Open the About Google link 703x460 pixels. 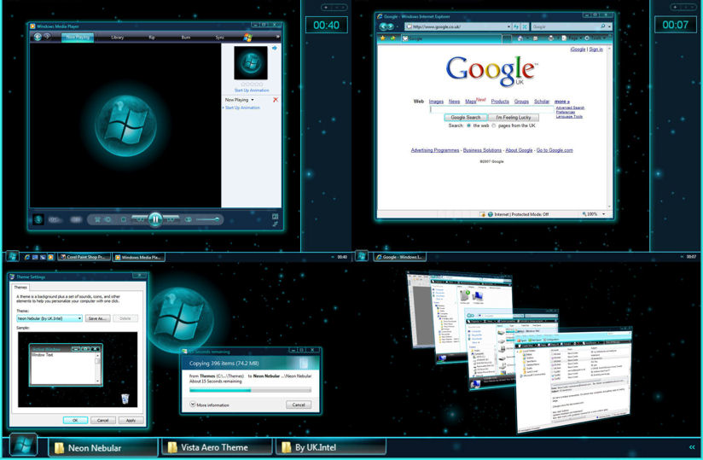pyautogui.click(x=519, y=150)
